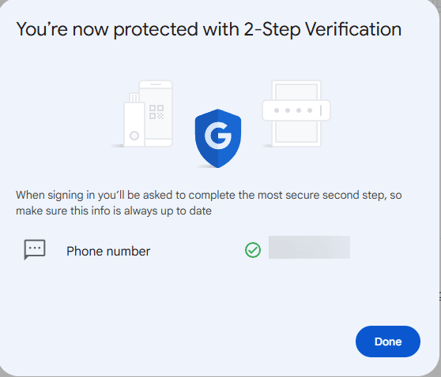The width and height of the screenshot is (441, 377).
Task: Click the password dots field illustration
Action: pyautogui.click(x=296, y=110)
